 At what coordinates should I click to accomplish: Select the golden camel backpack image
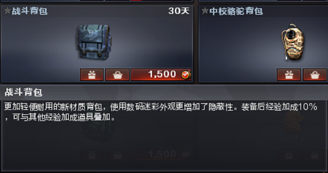(293, 42)
